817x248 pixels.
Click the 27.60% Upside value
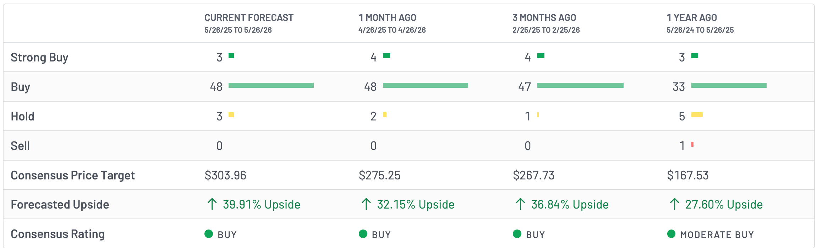click(724, 204)
